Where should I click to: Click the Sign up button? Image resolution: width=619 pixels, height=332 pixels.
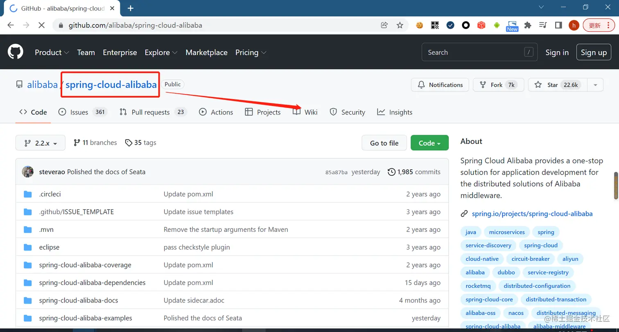tap(594, 52)
